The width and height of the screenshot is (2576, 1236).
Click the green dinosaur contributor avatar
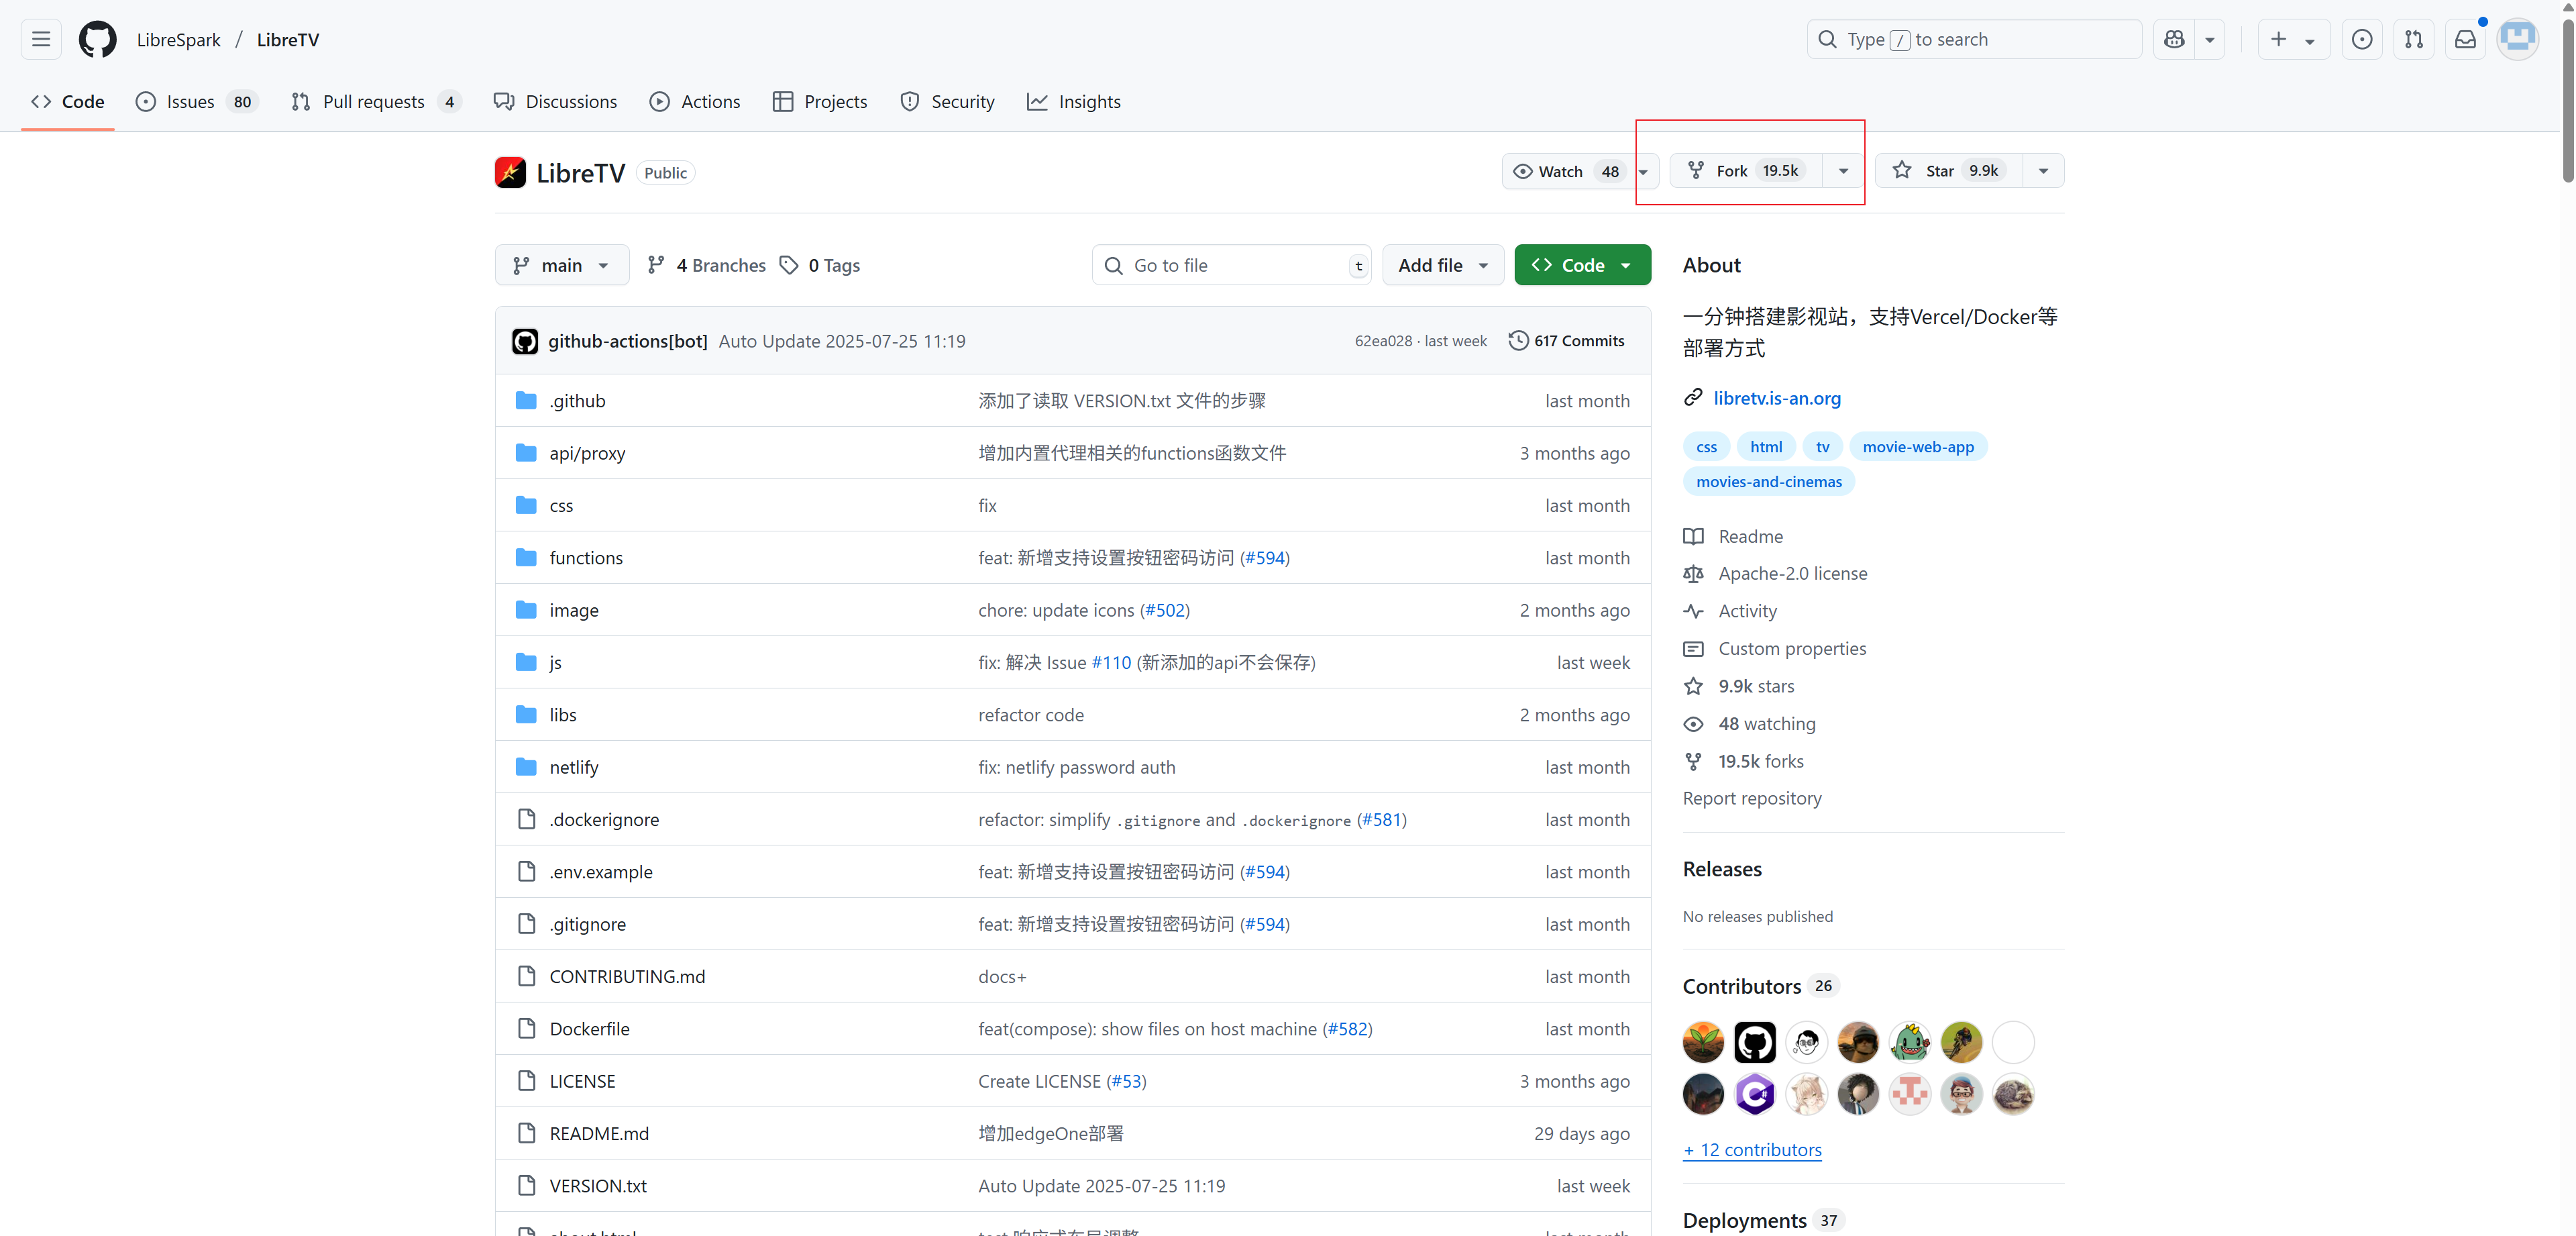[x=1910, y=1042]
